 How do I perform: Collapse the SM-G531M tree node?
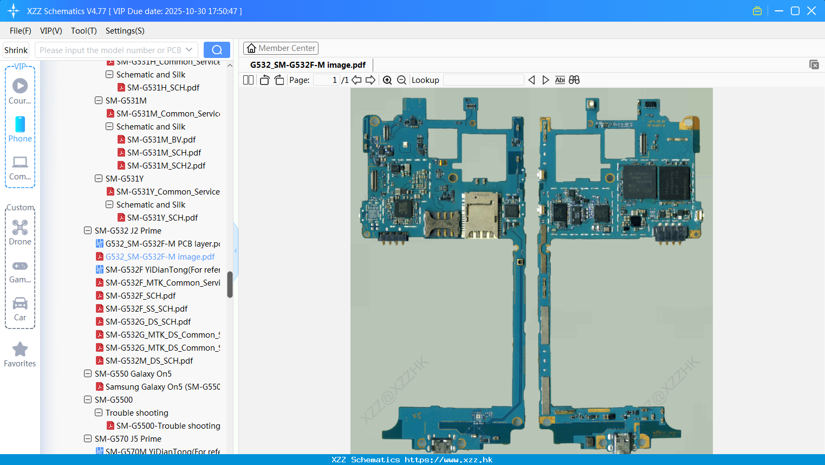click(x=99, y=101)
